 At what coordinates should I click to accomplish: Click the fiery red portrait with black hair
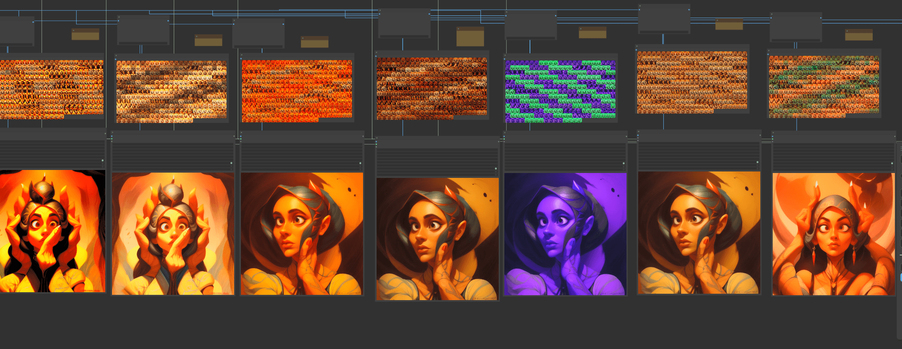click(52, 231)
